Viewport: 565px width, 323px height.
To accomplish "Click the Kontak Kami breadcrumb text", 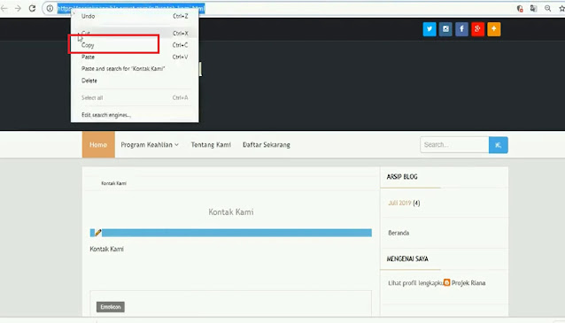I will pos(114,183).
